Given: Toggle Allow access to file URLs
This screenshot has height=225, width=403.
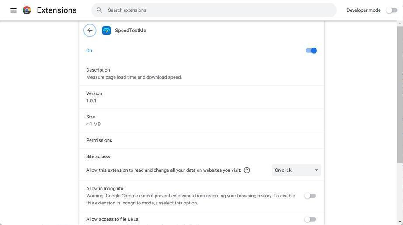Looking at the screenshot, I should [x=310, y=219].
